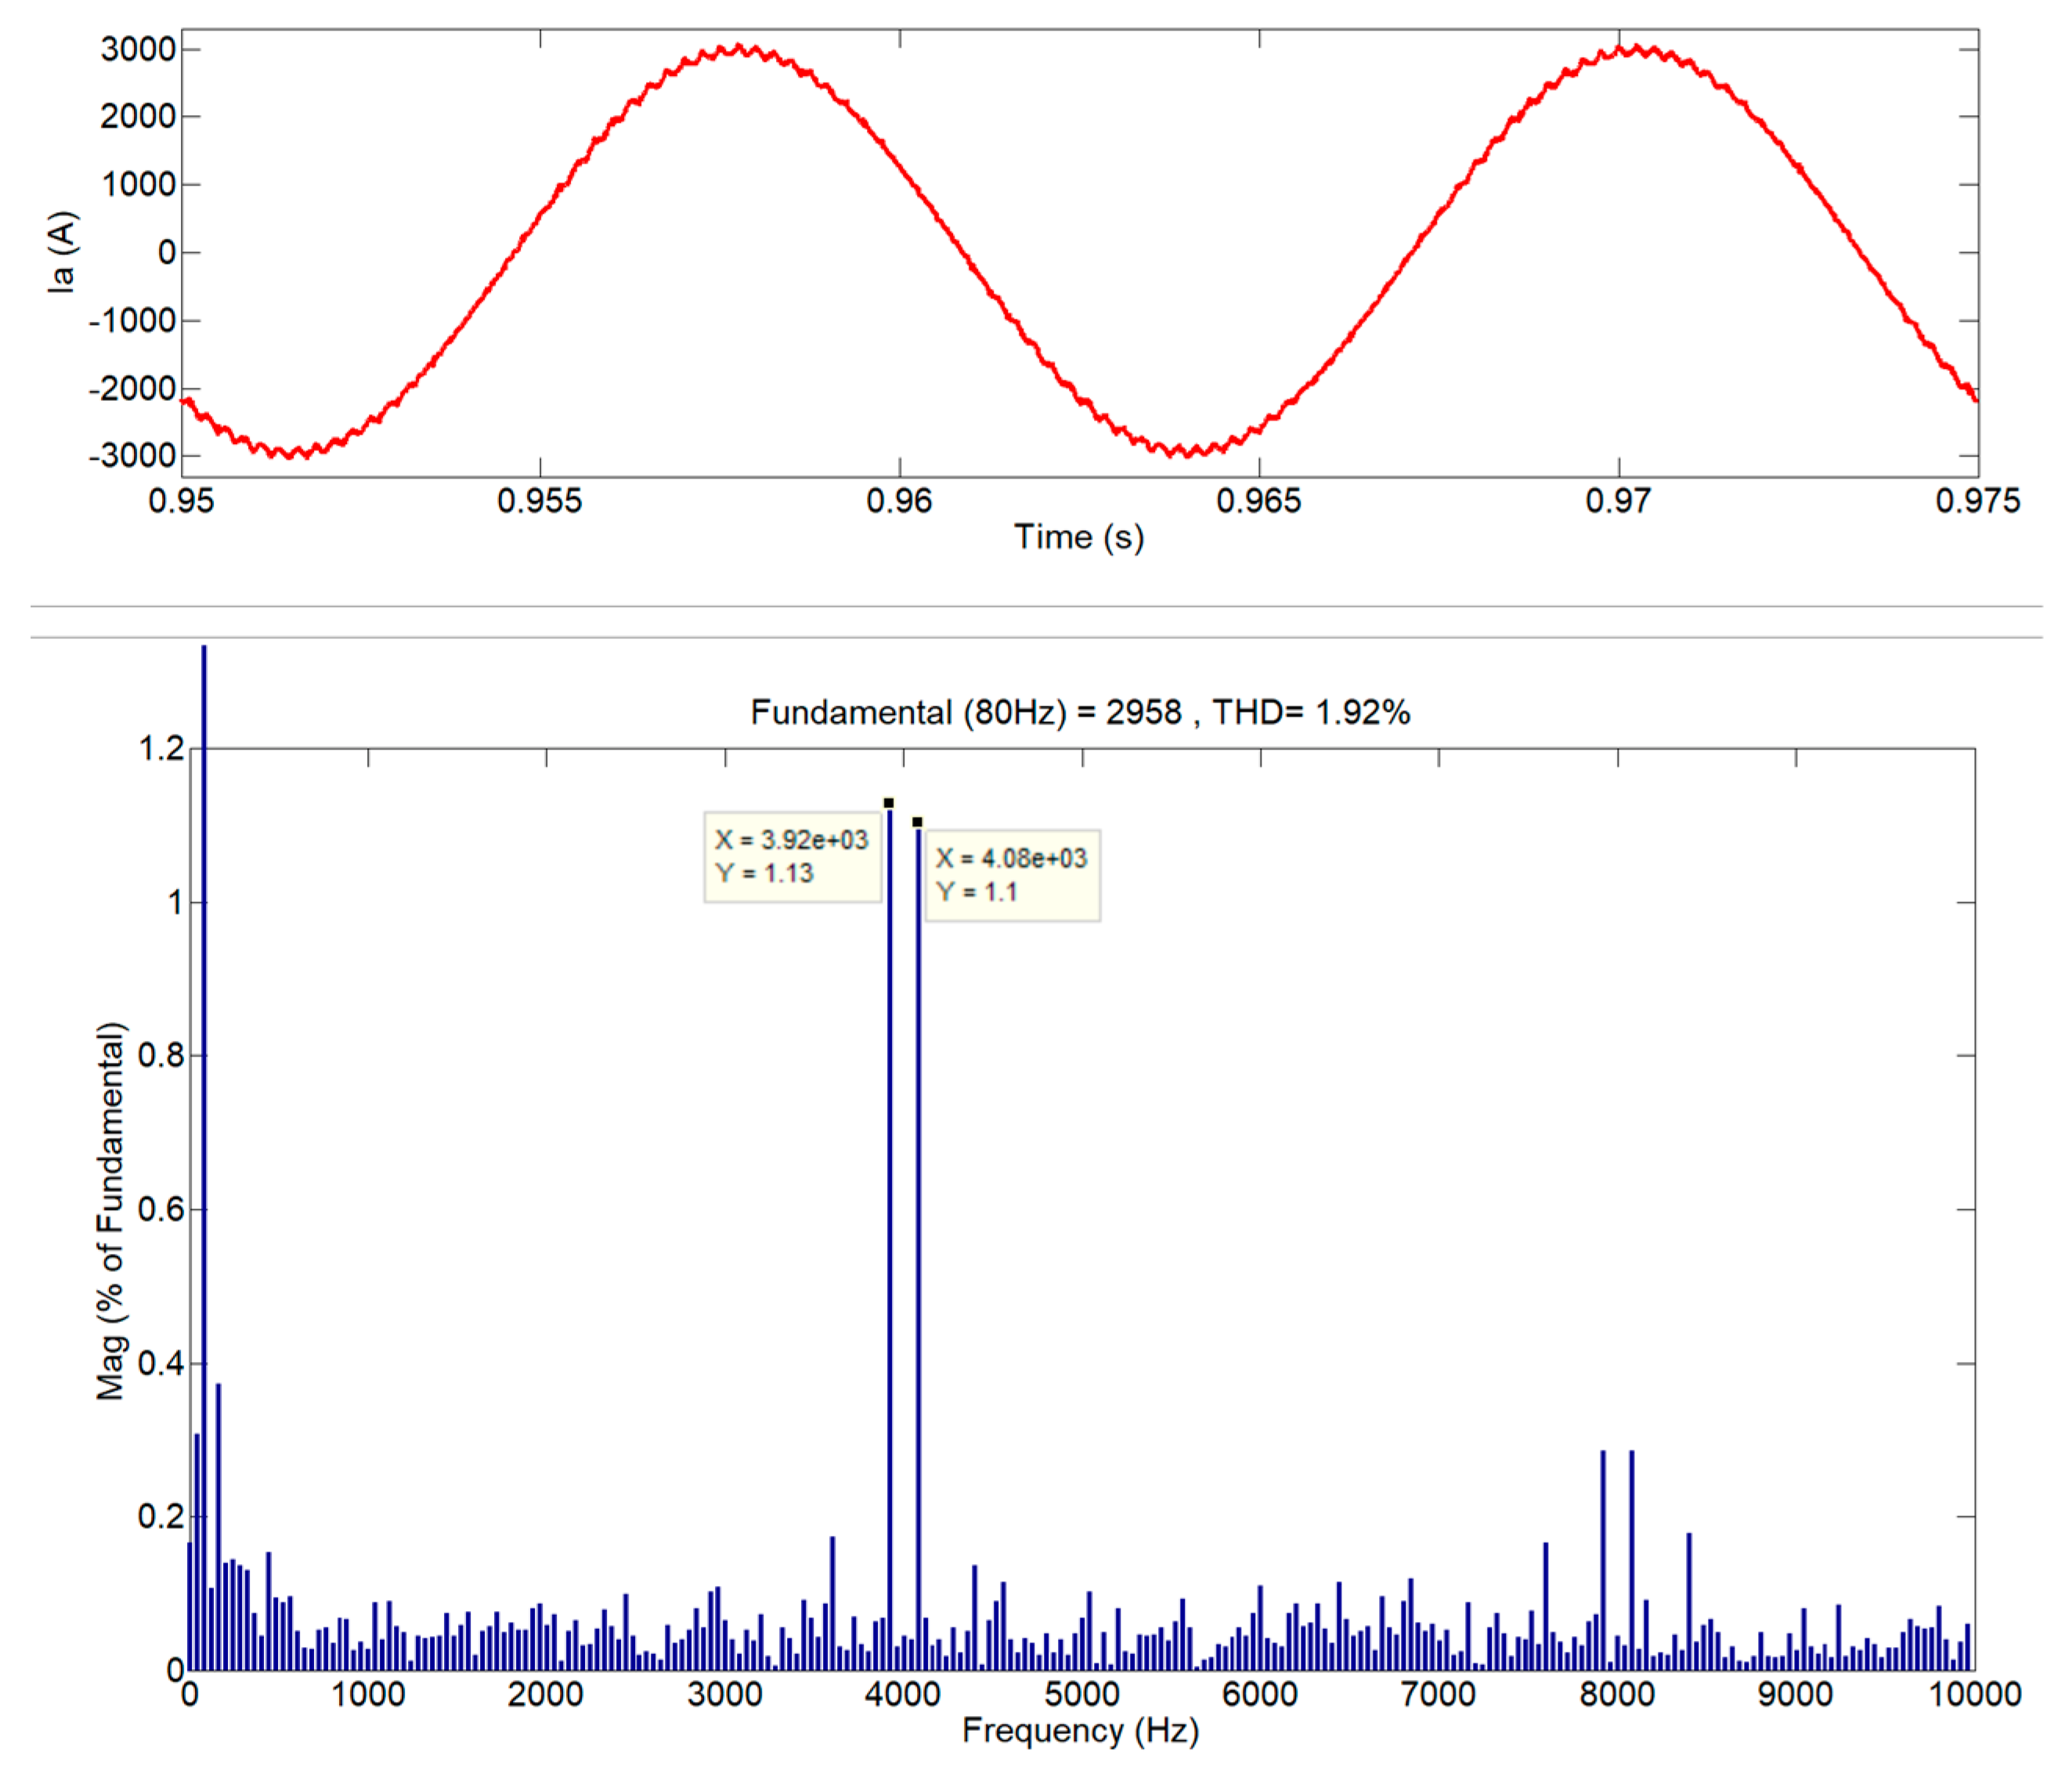
Task: Click the 'Ia (A)' vertical axis label
Action: (62, 251)
